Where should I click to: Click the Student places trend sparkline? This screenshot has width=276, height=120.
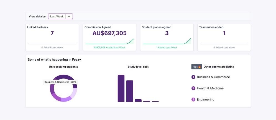[x=180, y=43]
